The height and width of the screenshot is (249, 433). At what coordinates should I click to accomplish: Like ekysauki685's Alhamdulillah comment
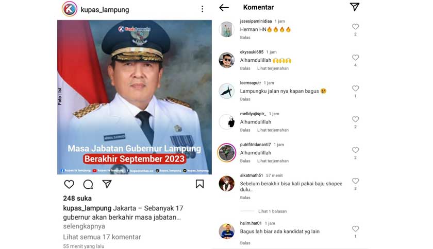pyautogui.click(x=355, y=58)
